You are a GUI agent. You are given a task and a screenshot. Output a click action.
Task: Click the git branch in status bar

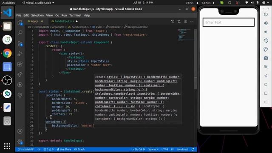tap(26, 149)
